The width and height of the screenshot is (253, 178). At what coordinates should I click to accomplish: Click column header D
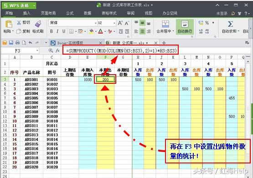pyautogui.click(x=70, y=57)
